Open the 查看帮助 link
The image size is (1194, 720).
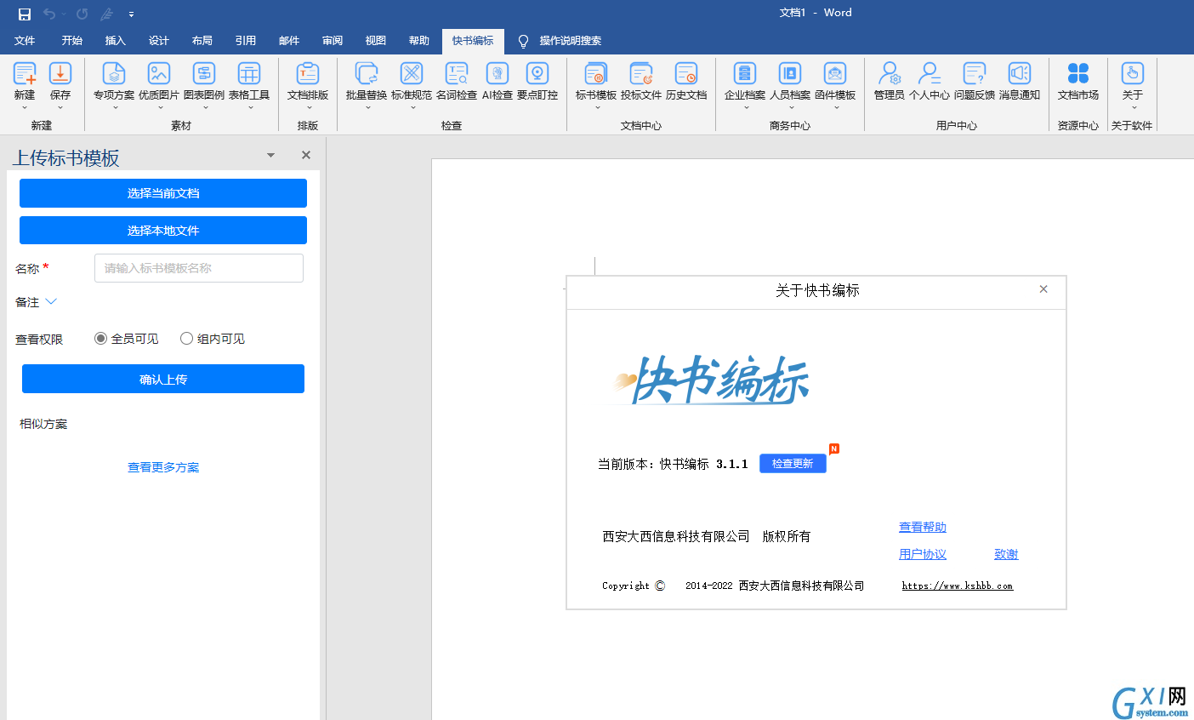pos(923,527)
